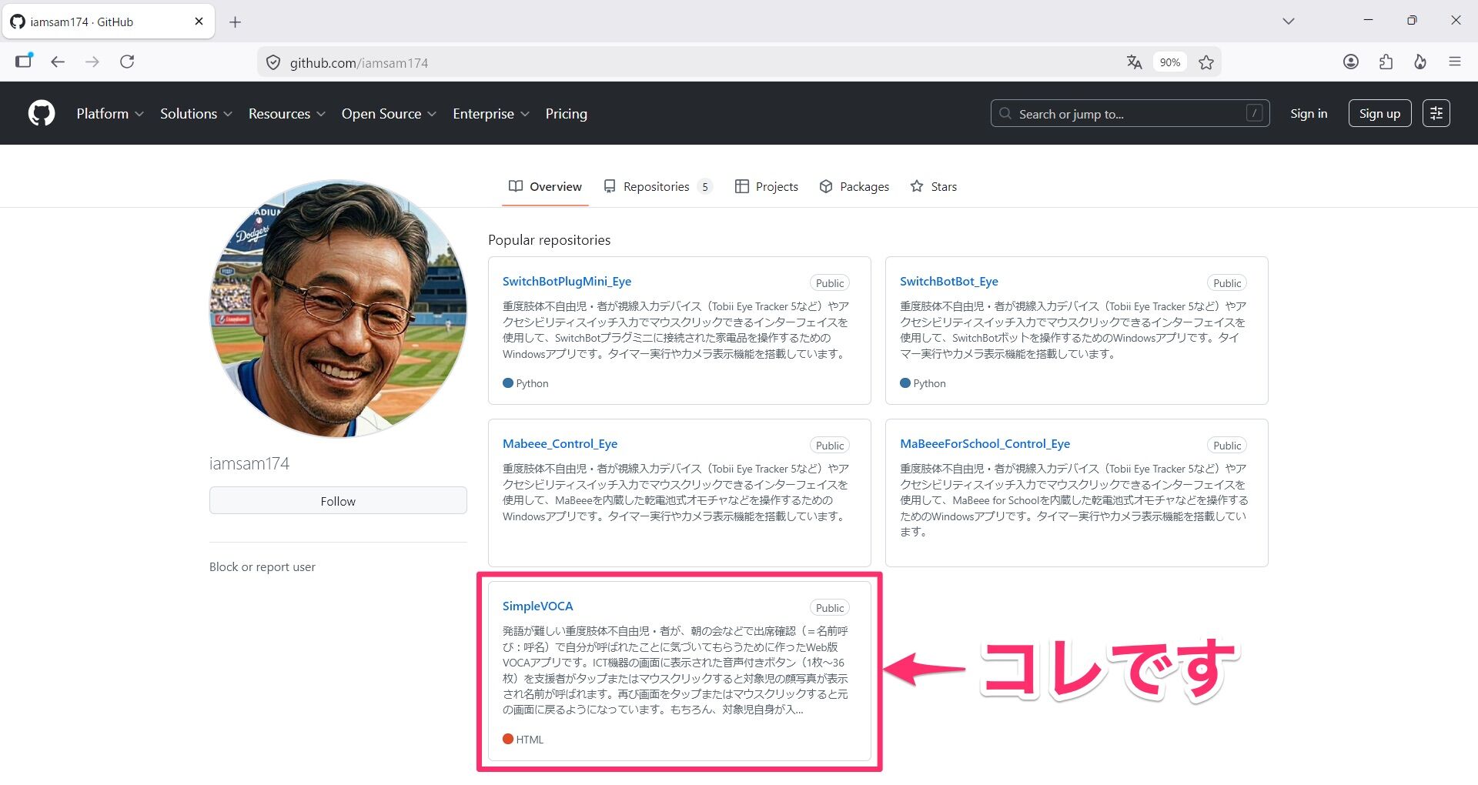Click the Sign up button

pos(1379,113)
